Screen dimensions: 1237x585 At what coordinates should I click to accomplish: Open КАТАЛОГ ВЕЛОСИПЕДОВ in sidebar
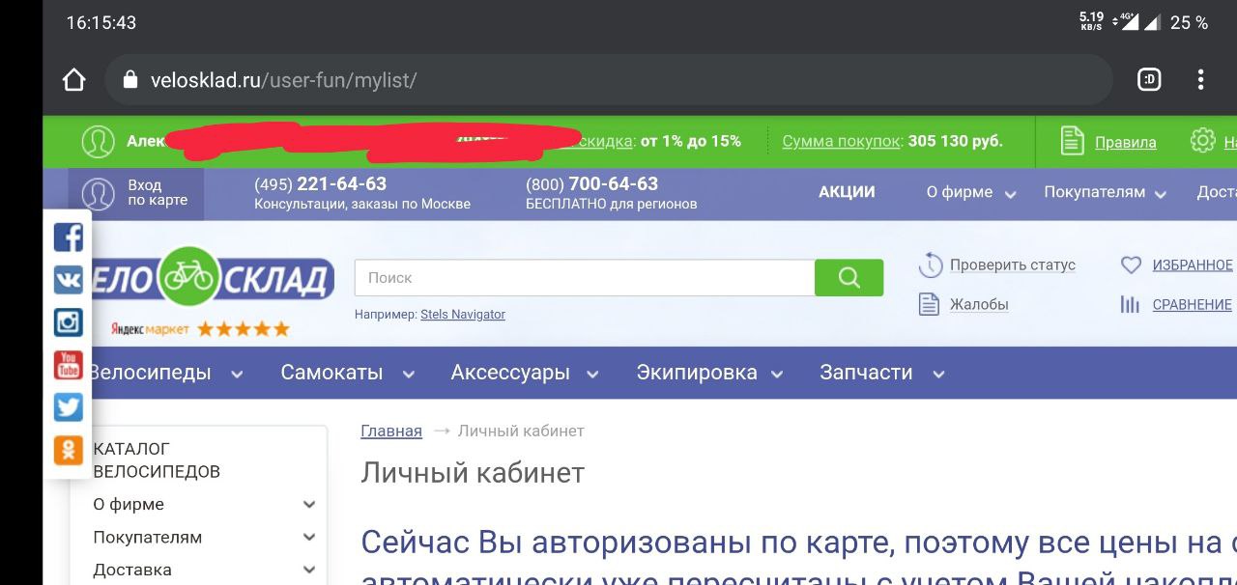coord(157,460)
